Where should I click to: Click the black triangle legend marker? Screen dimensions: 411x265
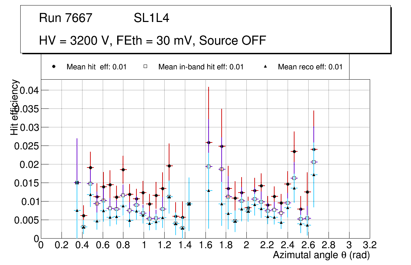(265, 67)
